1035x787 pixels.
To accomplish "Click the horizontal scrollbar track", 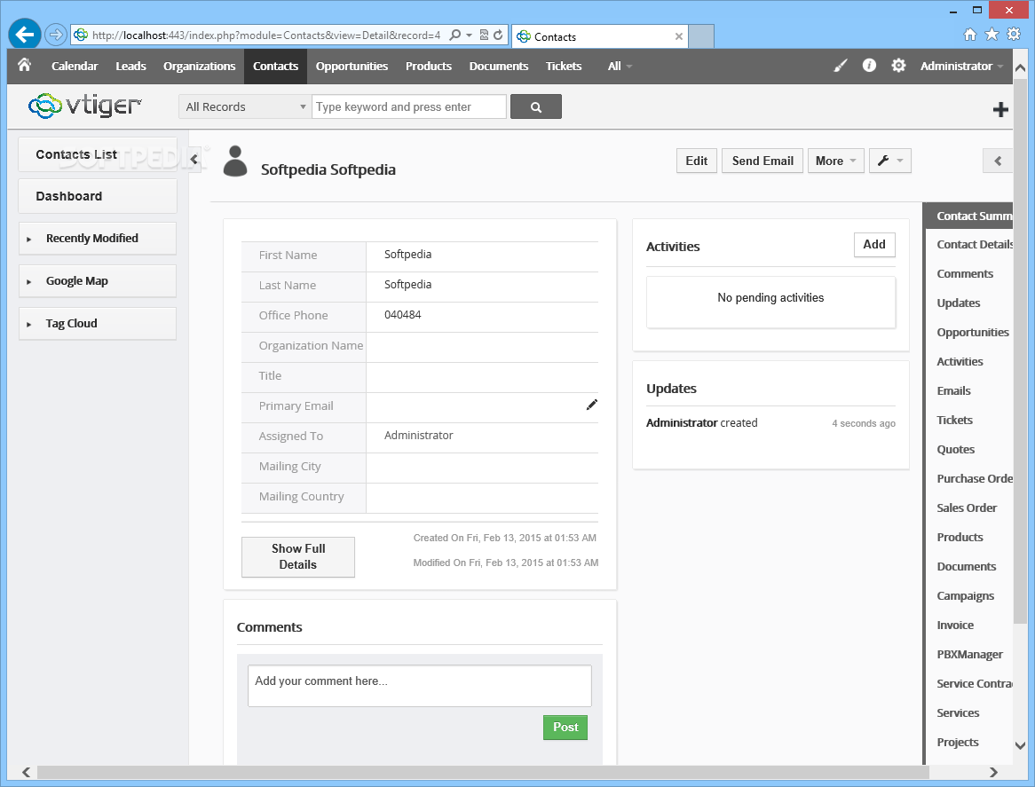I will click(482, 773).
